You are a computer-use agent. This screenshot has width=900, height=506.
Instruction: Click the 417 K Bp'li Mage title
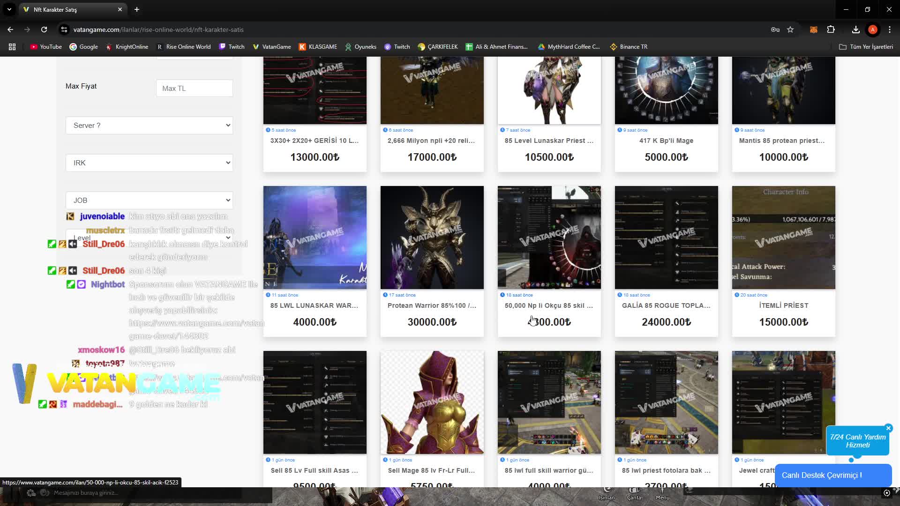tap(667, 141)
